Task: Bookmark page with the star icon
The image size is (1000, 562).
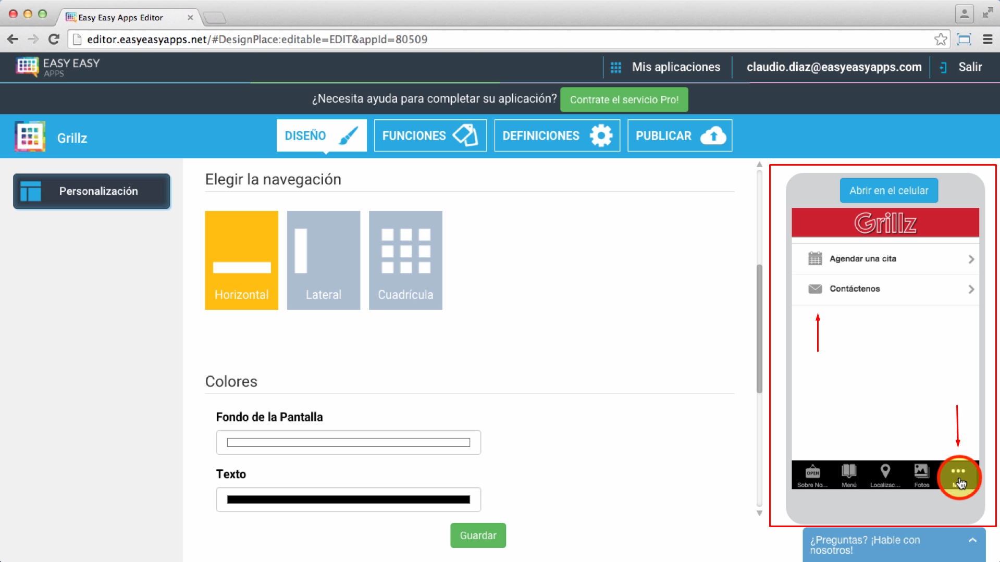Action: pos(940,40)
